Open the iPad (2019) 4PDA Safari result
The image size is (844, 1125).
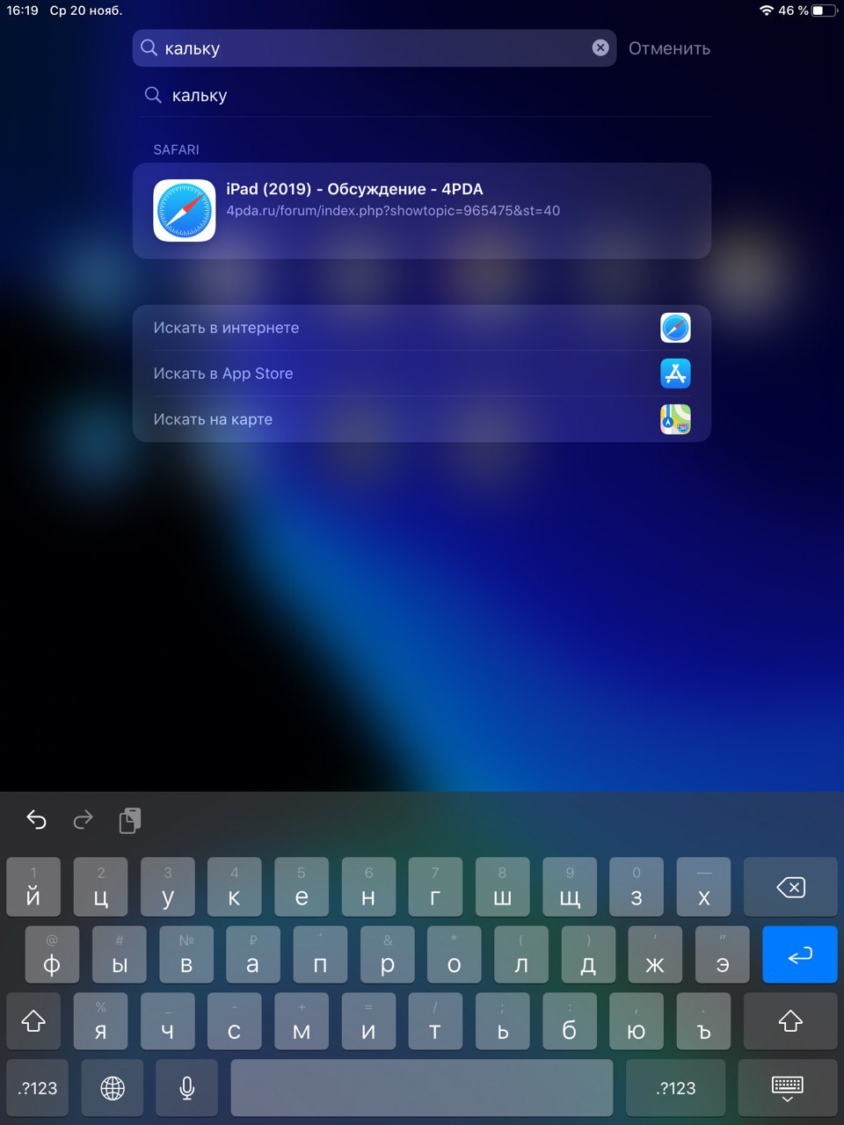point(422,211)
